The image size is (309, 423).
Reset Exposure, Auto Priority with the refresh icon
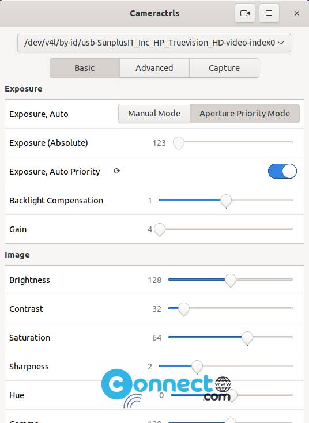117,171
